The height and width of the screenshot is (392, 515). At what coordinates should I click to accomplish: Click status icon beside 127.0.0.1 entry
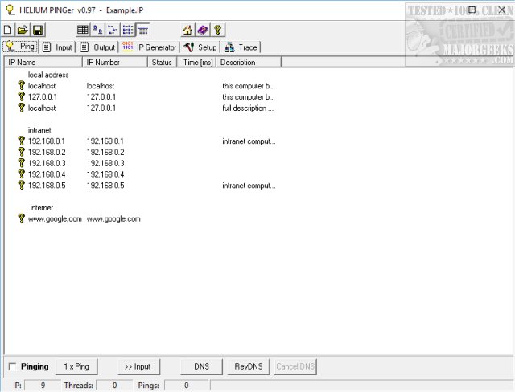point(22,96)
